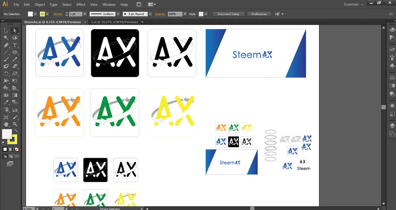Select the Eraser tool
The image size is (396, 210).
pyautogui.click(x=15, y=66)
